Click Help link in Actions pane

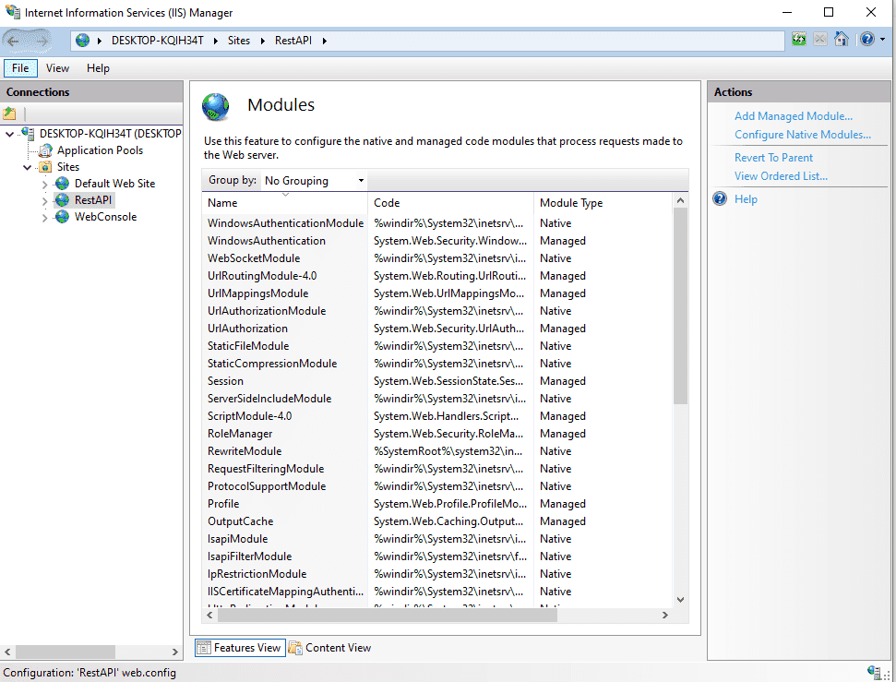pos(746,199)
